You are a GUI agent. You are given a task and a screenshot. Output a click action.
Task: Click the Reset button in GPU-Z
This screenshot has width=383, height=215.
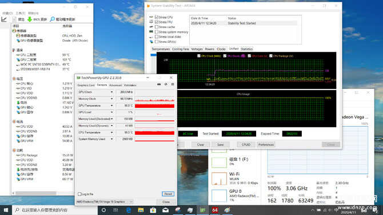[168, 194]
